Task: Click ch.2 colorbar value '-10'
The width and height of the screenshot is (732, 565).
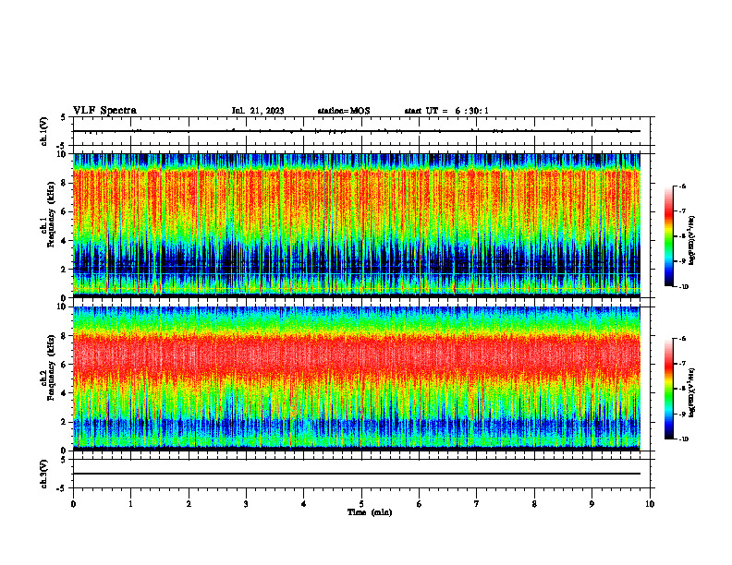Action: click(683, 439)
